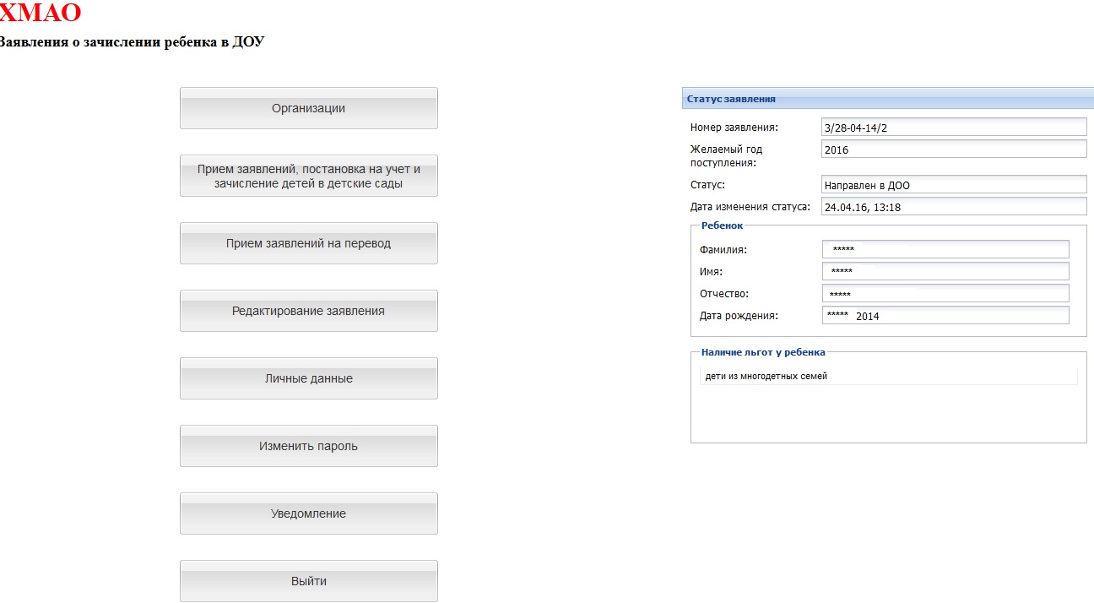Open Личные данные page
This screenshot has width=1094, height=603.
[x=308, y=378]
